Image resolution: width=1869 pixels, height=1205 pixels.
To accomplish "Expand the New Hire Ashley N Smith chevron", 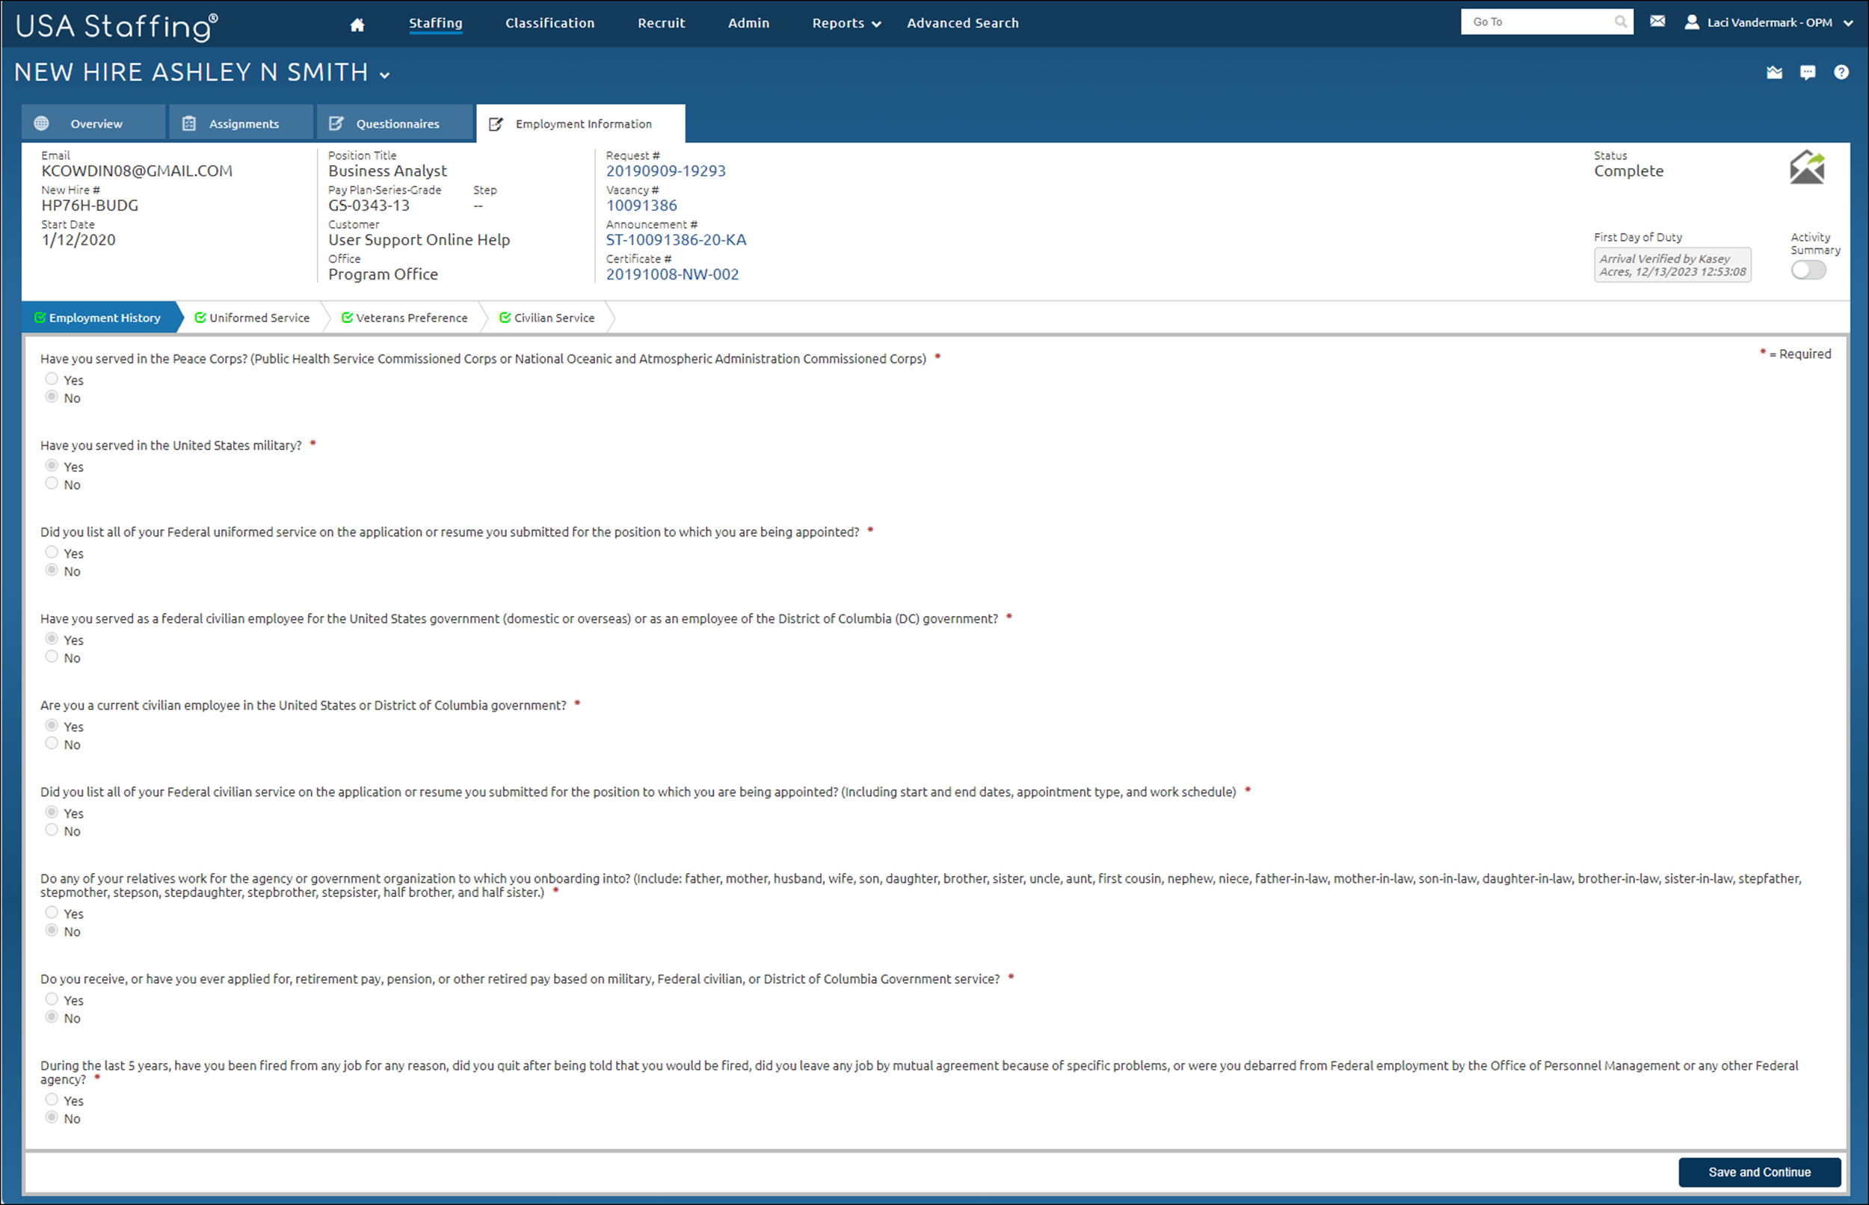I will pyautogui.click(x=385, y=75).
